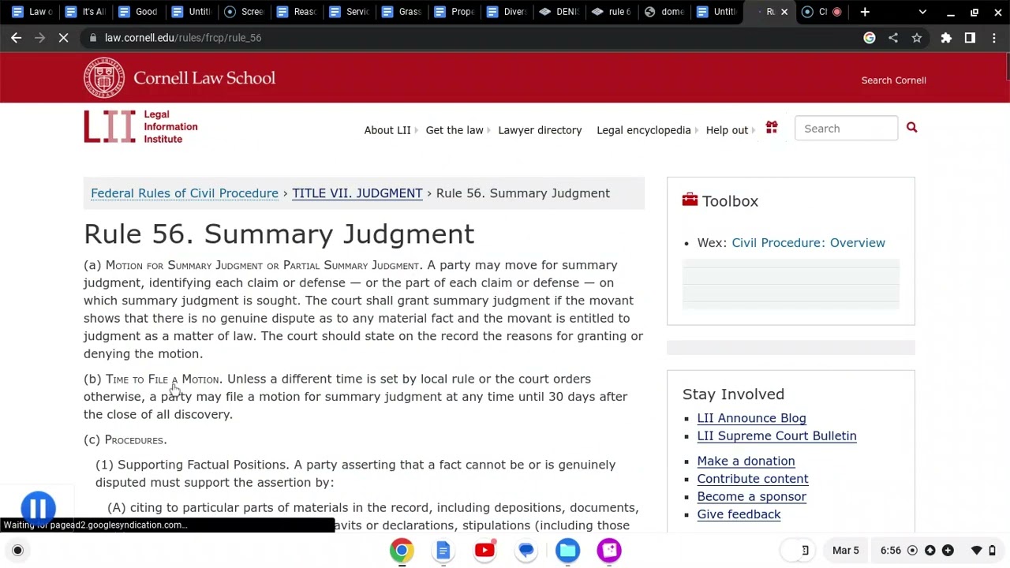This screenshot has height=568, width=1010.
Task: Switch to the 'rule 6' tab
Action: [612, 12]
